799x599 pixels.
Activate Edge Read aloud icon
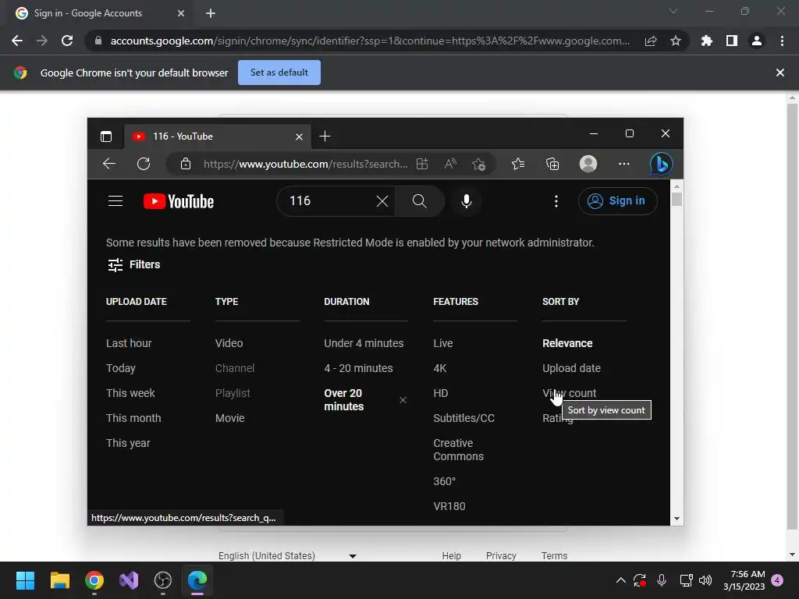pos(450,164)
